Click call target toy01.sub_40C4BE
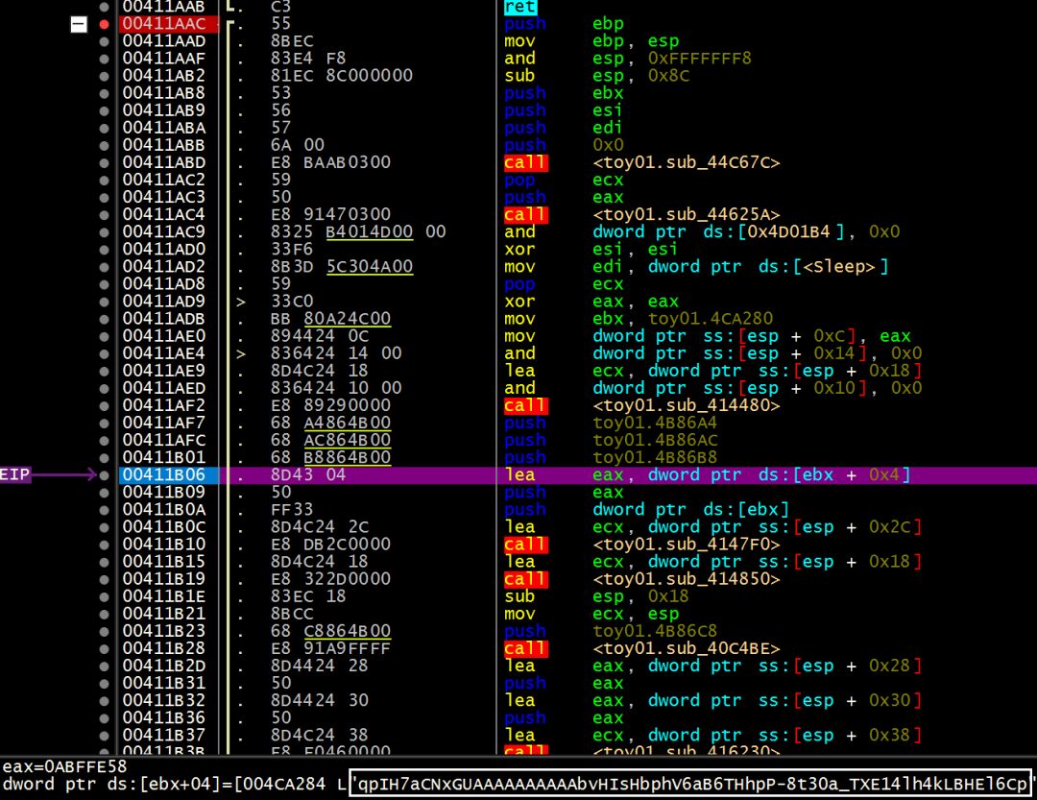 click(x=687, y=648)
